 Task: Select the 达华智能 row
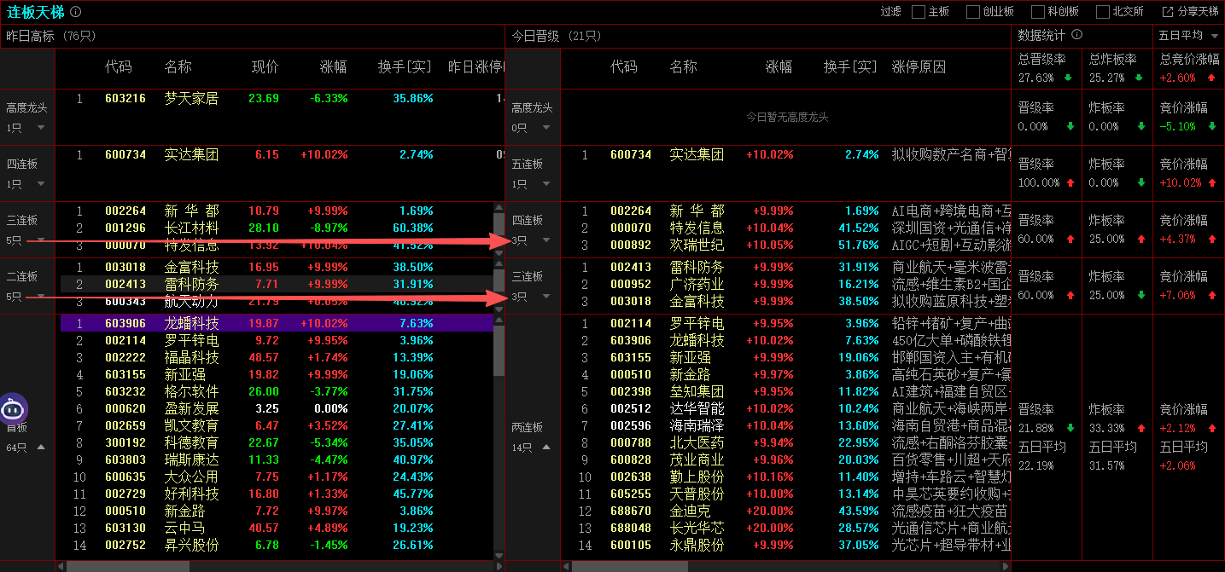pos(786,409)
